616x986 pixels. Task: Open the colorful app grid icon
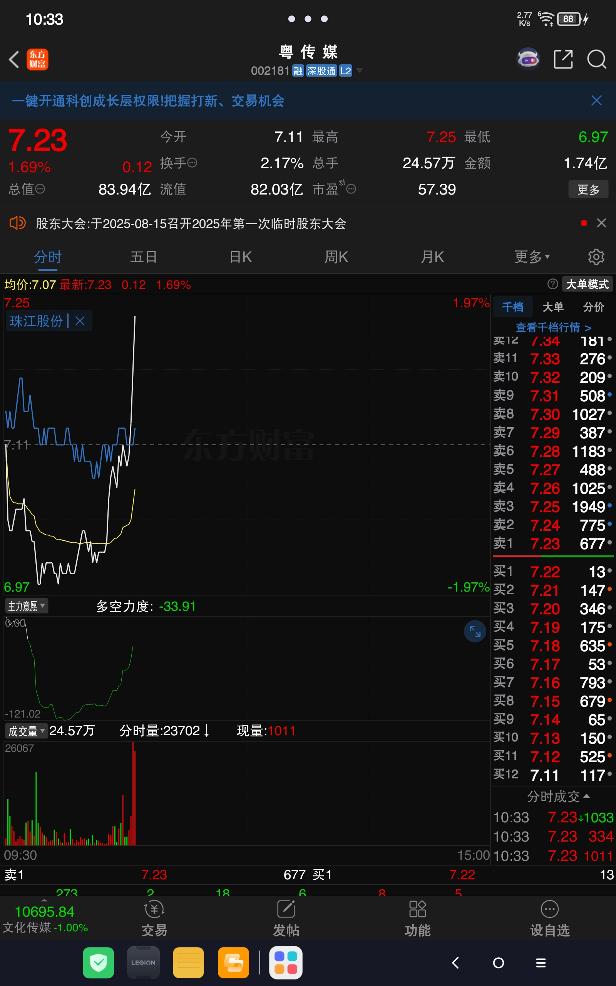click(286, 963)
